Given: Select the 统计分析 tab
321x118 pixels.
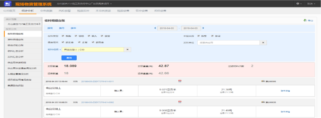Looking at the screenshot, I should pyautogui.click(x=28, y=11).
